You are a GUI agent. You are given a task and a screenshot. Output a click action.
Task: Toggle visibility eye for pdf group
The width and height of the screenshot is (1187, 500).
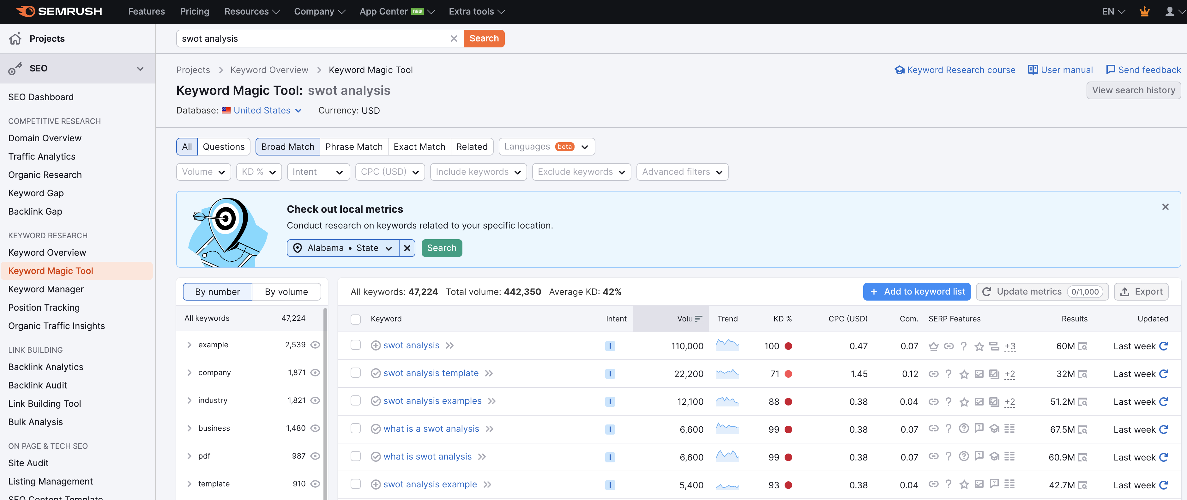coord(315,456)
